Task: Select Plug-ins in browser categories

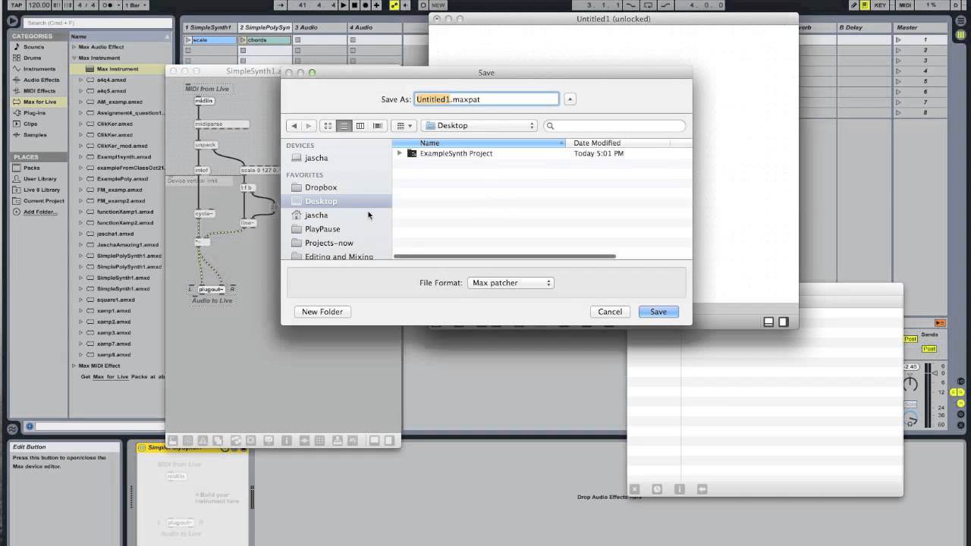Action: coord(35,113)
